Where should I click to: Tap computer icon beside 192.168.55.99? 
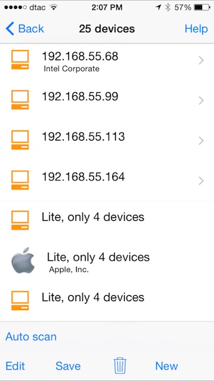pyautogui.click(x=20, y=100)
